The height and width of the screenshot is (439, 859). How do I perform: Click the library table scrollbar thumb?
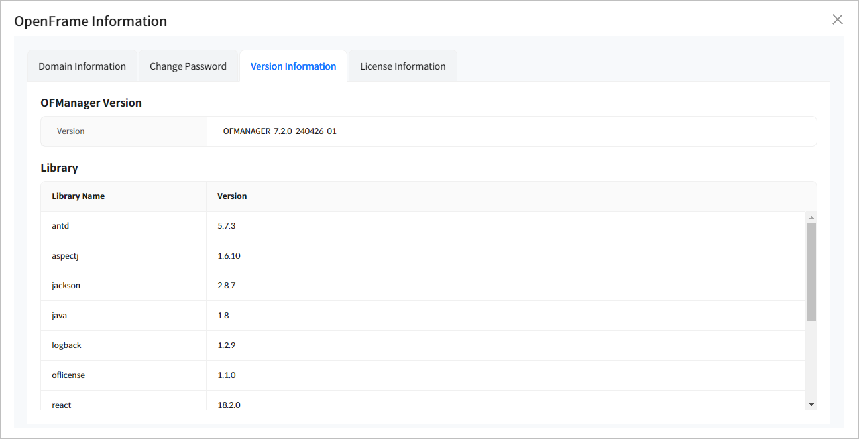(x=811, y=272)
